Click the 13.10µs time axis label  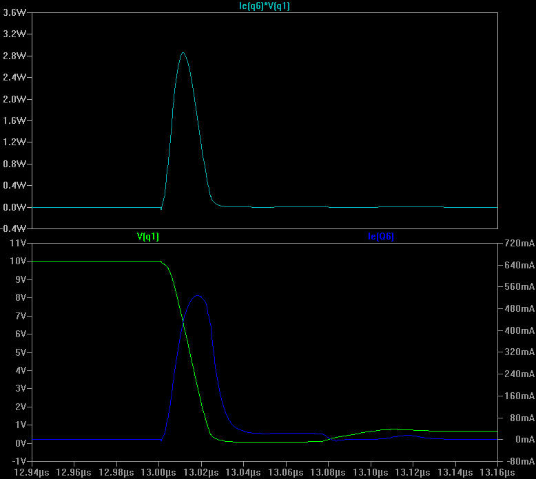click(x=371, y=473)
